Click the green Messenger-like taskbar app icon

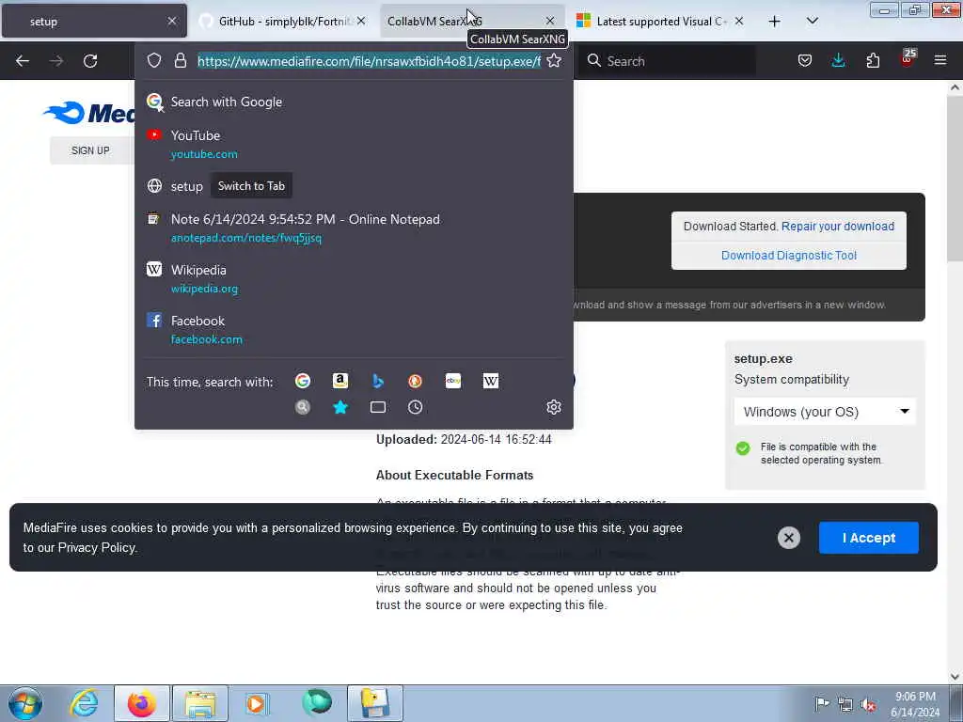(x=317, y=703)
